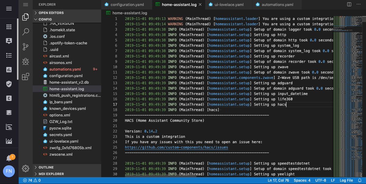Screen dimensions: 366x184
Task: Open the AdGuard shield check icon
Action: (x=9, y=84)
